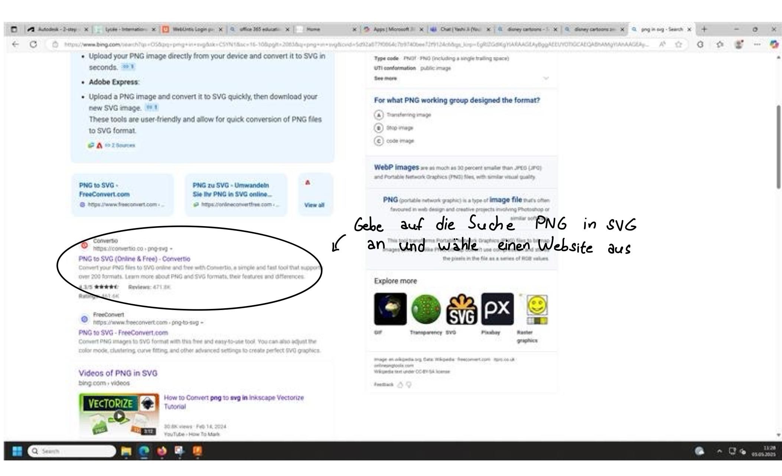View site information lock icon
Screen dimensions: 782x476
[55, 45]
